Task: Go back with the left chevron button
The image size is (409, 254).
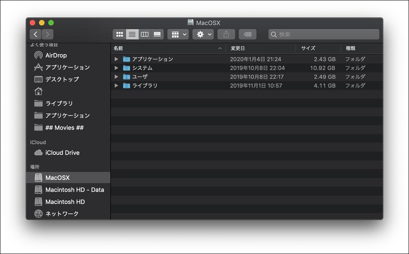Action: (x=36, y=34)
